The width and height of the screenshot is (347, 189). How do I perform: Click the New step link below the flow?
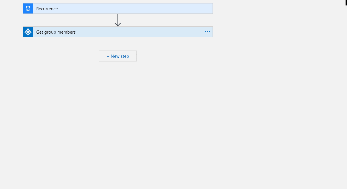click(x=117, y=56)
